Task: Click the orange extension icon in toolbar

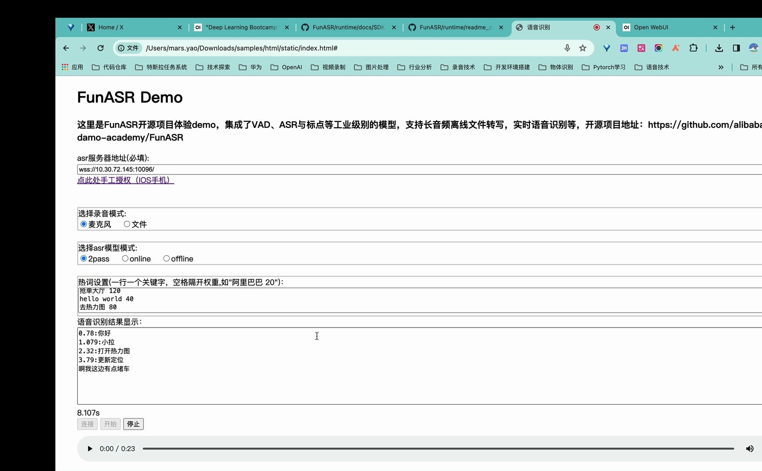Action: (x=676, y=48)
